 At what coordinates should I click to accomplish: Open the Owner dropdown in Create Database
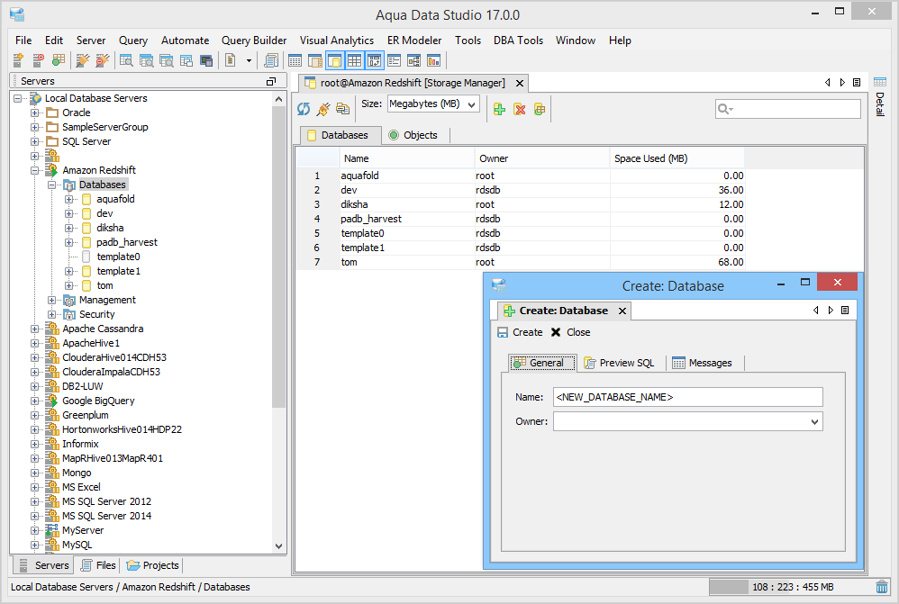pos(814,422)
